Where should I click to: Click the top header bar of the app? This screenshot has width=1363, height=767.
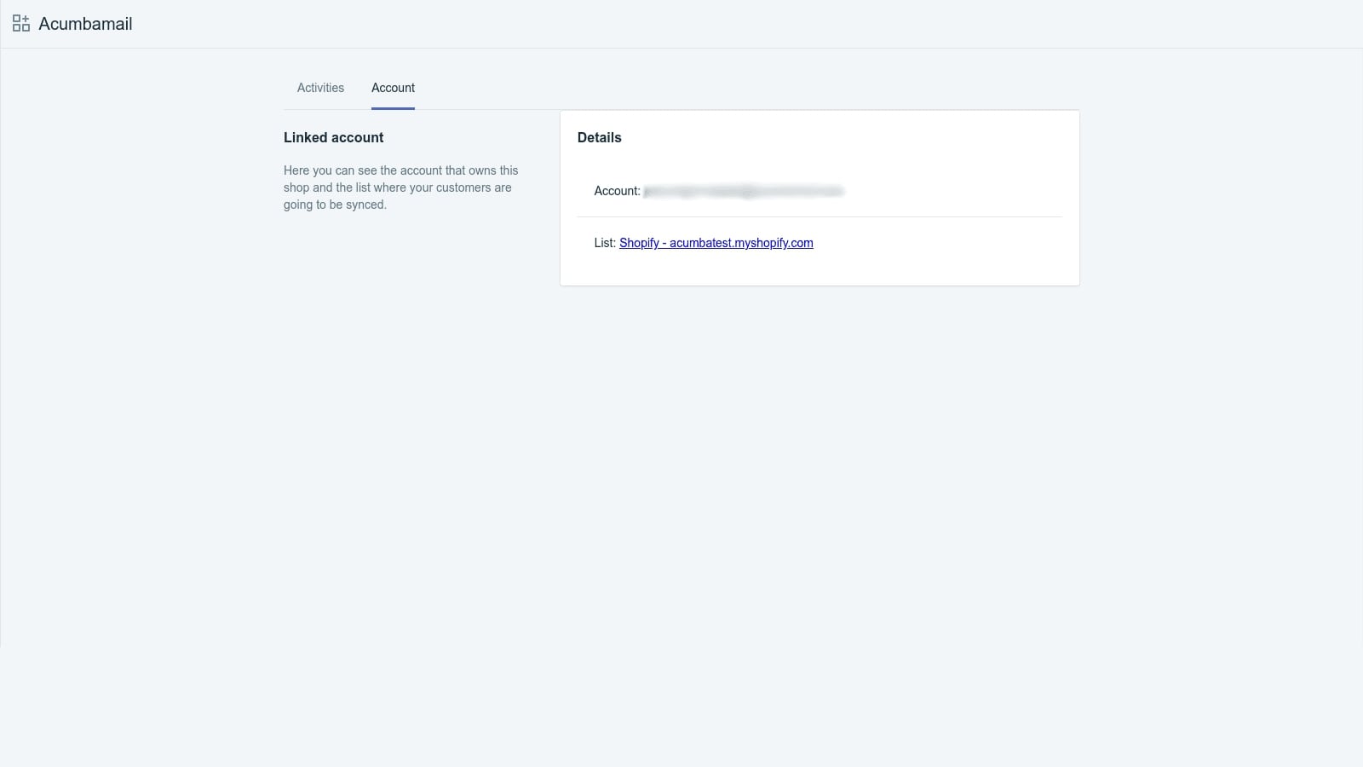pos(681,22)
